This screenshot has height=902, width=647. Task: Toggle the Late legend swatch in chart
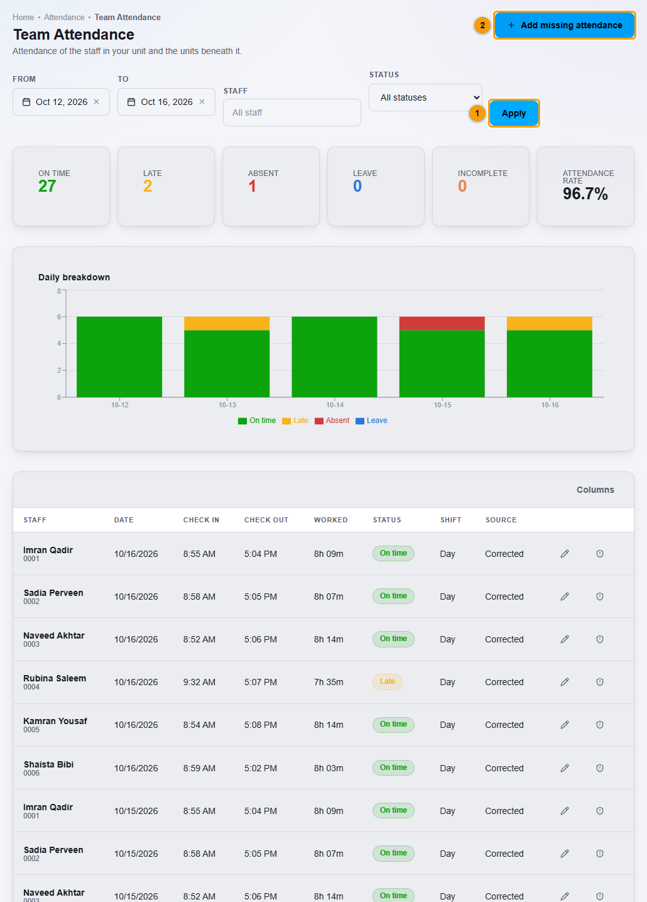pos(286,421)
